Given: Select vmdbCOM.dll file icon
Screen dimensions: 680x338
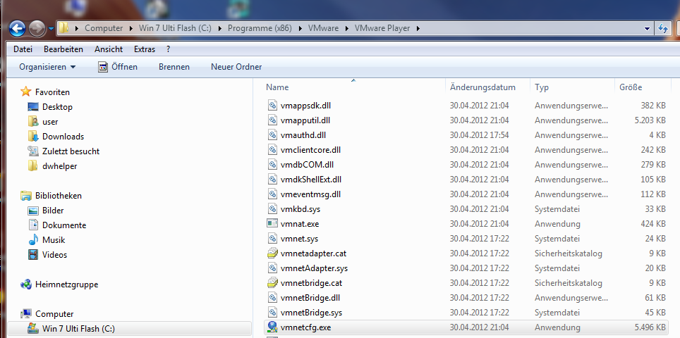Looking at the screenshot, I should click(272, 165).
